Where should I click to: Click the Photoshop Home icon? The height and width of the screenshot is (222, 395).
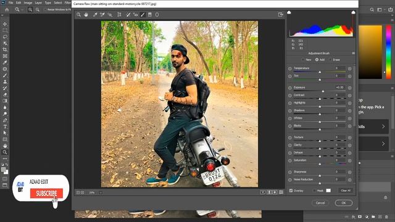[x=7, y=10]
